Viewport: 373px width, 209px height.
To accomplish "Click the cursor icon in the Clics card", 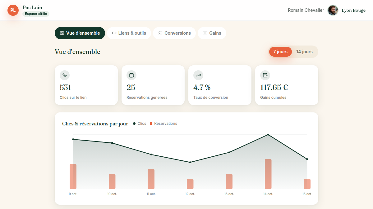I will click(x=65, y=75).
